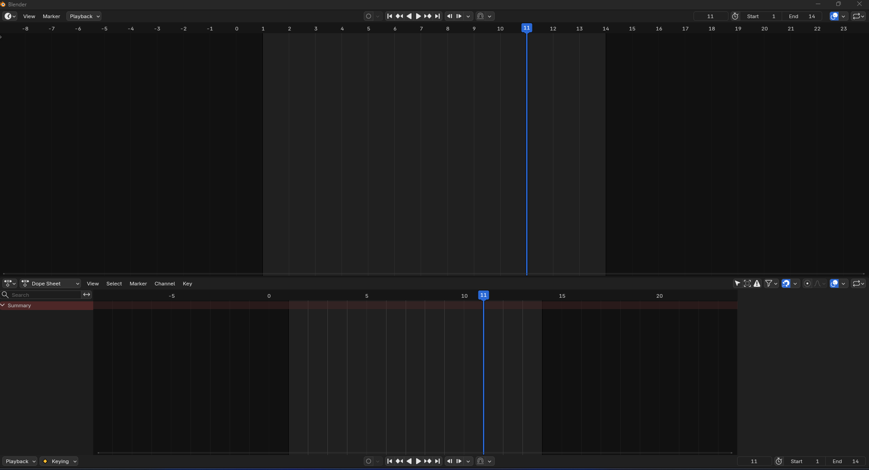This screenshot has width=869, height=470.
Task: Open the Dope Sheet mode dropdown
Action: point(50,284)
